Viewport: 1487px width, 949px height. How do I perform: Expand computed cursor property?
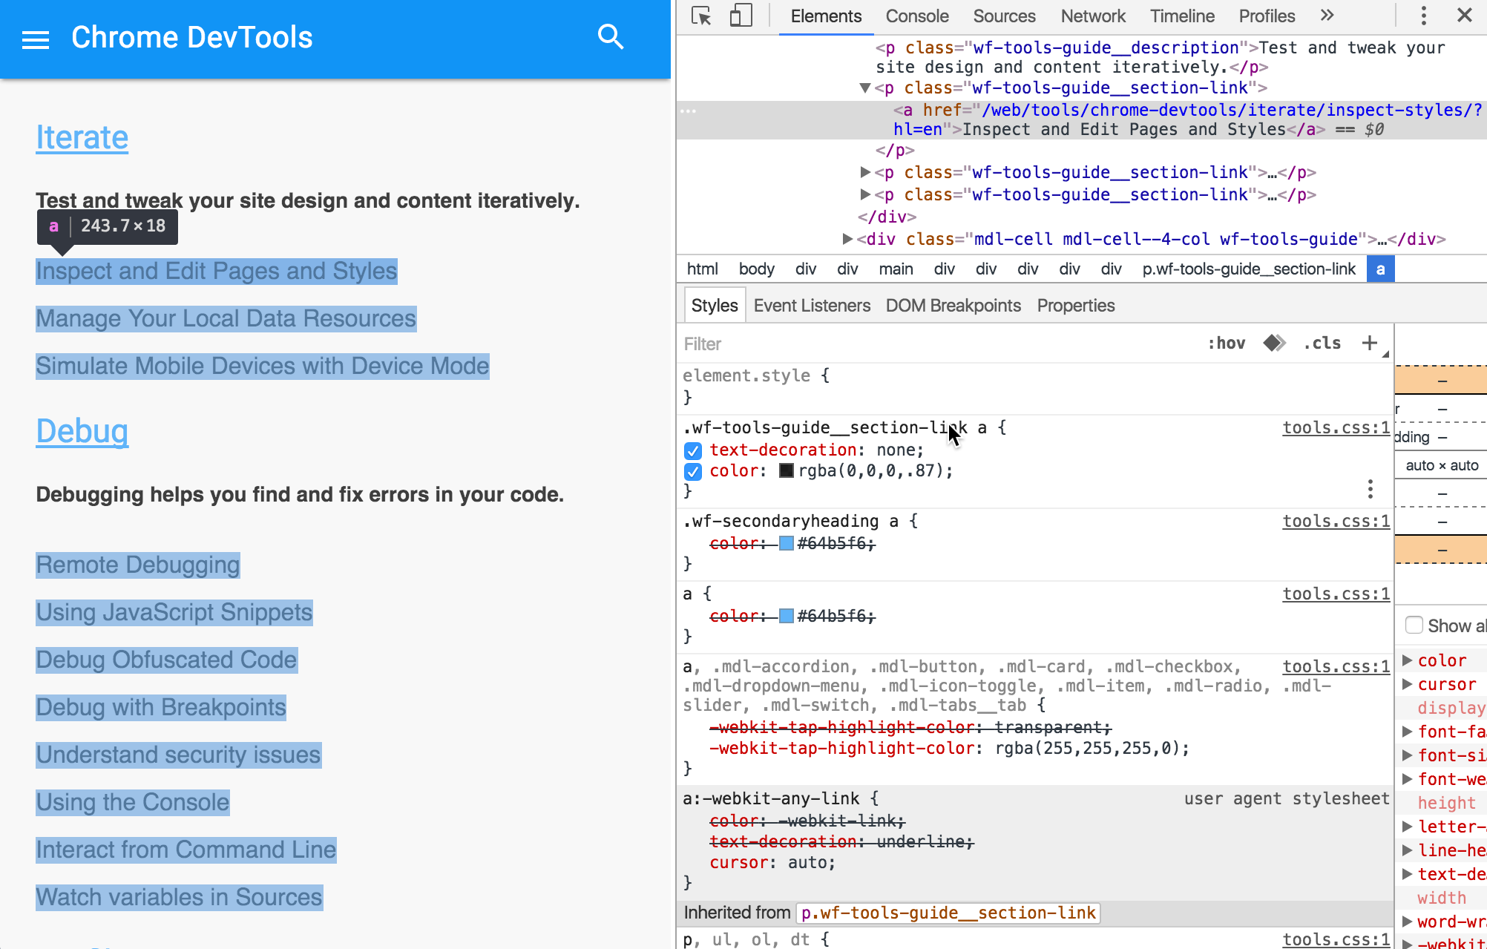(x=1407, y=684)
